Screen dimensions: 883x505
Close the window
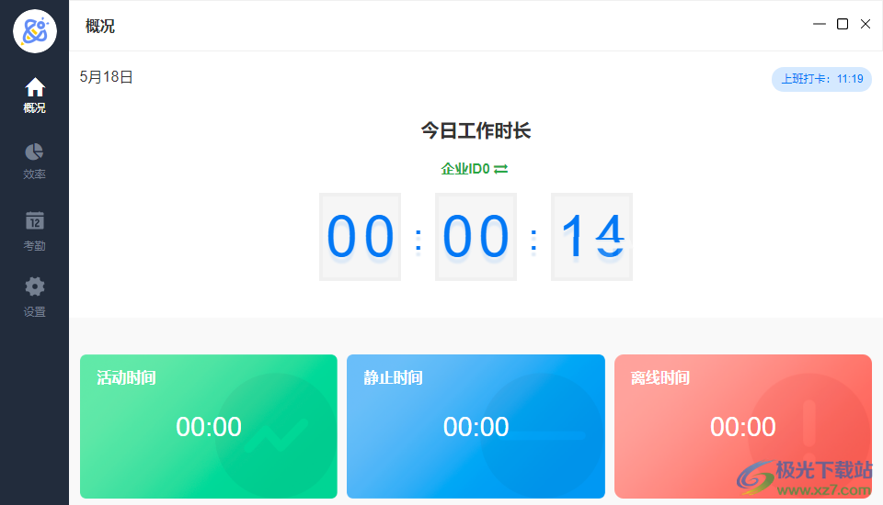tap(866, 24)
